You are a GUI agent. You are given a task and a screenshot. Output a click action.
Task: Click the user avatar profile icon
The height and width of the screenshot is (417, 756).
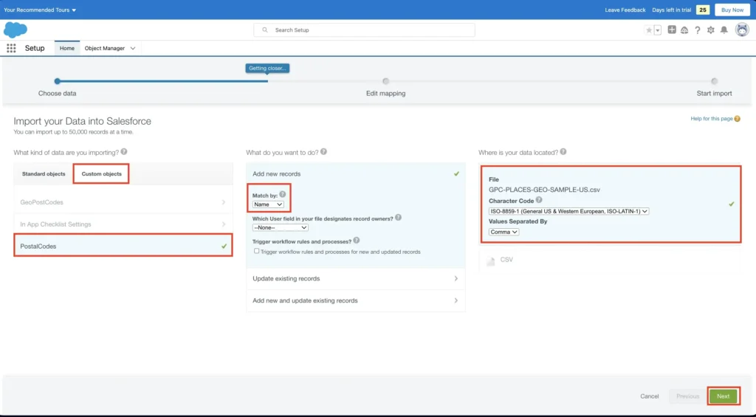(x=742, y=30)
